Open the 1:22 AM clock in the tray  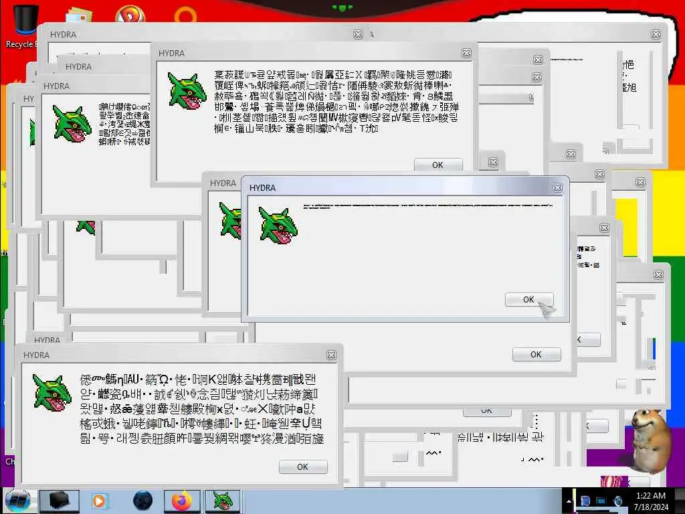[651, 496]
